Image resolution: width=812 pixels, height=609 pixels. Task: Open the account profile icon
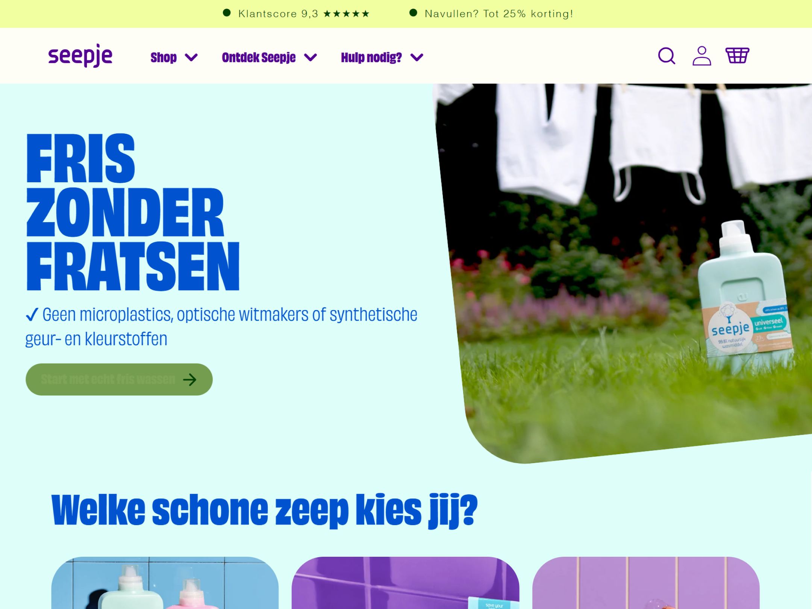[x=701, y=56]
